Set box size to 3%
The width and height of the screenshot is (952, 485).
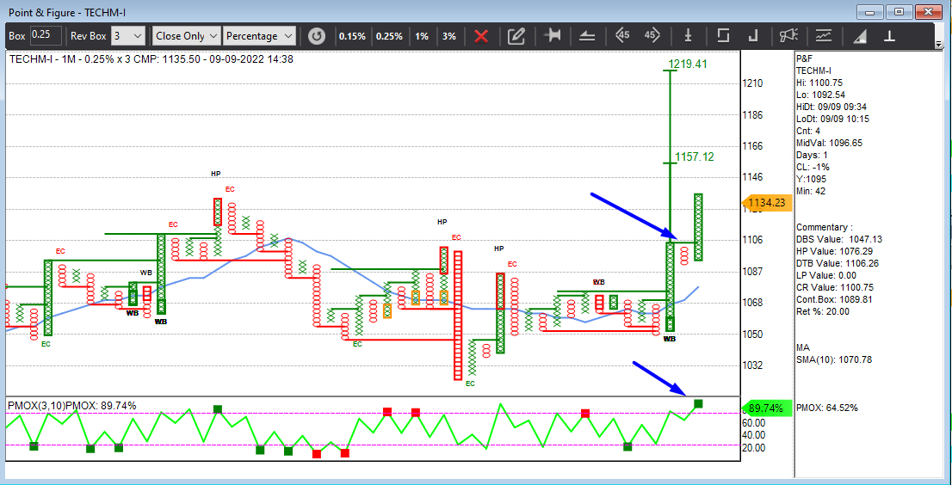point(448,36)
